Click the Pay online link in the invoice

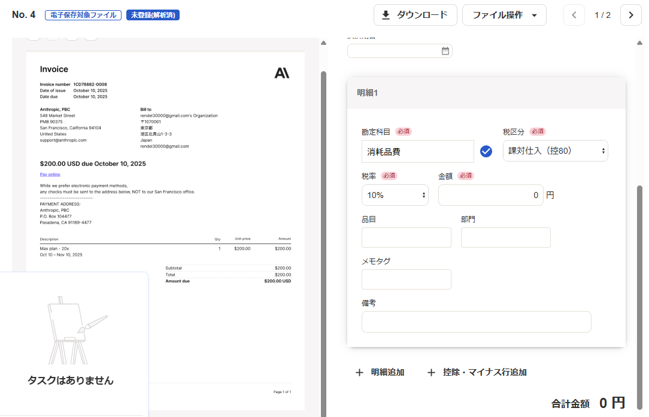(x=50, y=175)
